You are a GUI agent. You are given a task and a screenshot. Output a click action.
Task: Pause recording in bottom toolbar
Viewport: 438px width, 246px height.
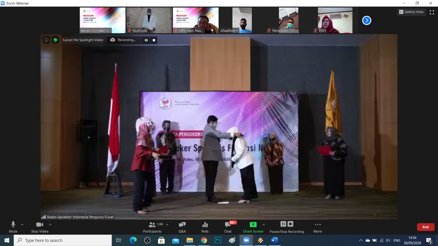point(283,224)
